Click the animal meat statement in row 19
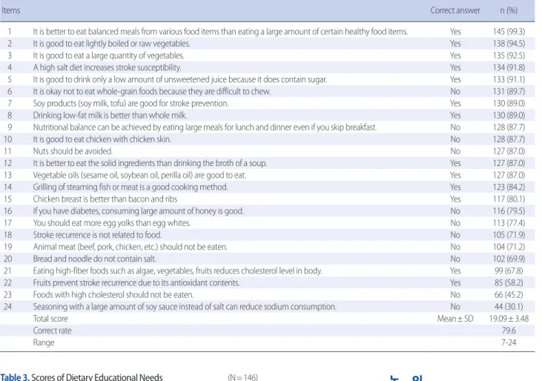Viewport: 542px width, 381px height. coord(130,247)
